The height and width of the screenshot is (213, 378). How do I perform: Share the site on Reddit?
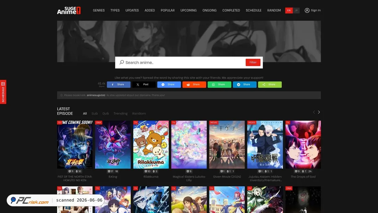(194, 85)
